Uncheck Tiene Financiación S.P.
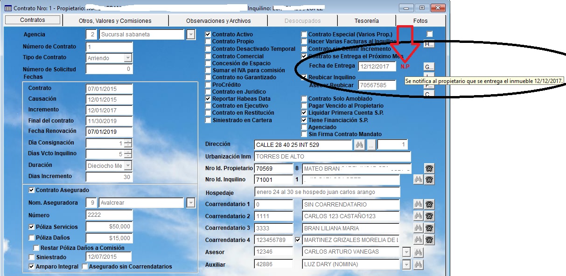This screenshot has width=566, height=276. [x=304, y=120]
